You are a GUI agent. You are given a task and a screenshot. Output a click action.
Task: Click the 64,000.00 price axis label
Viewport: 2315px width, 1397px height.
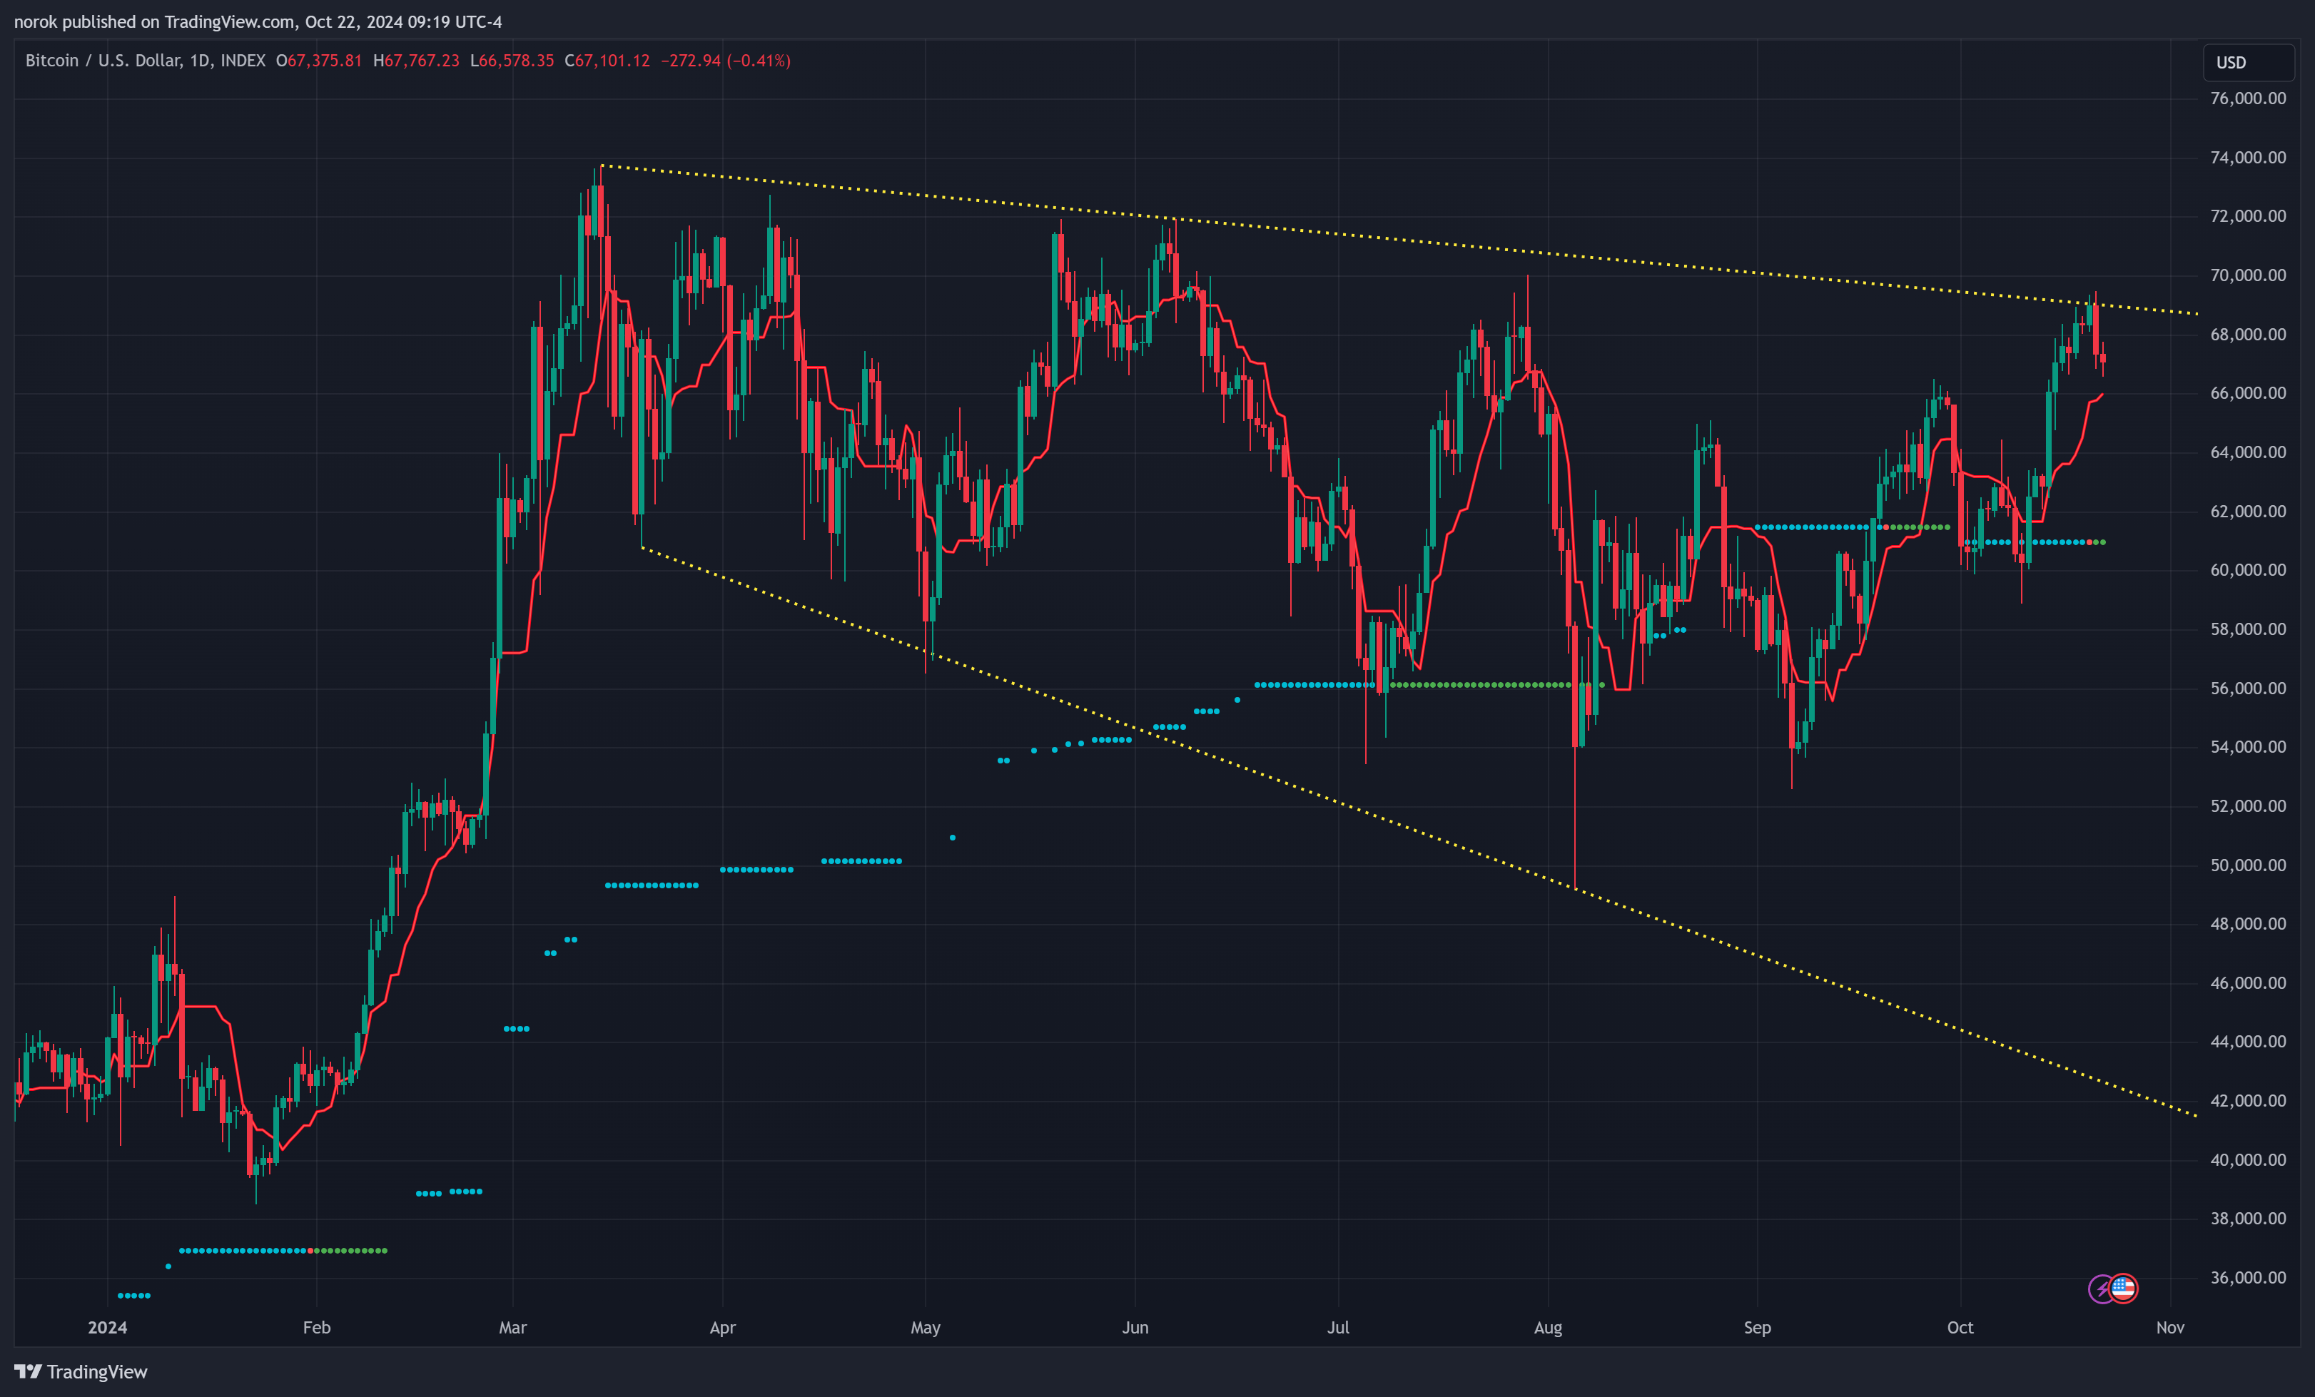(x=2249, y=452)
